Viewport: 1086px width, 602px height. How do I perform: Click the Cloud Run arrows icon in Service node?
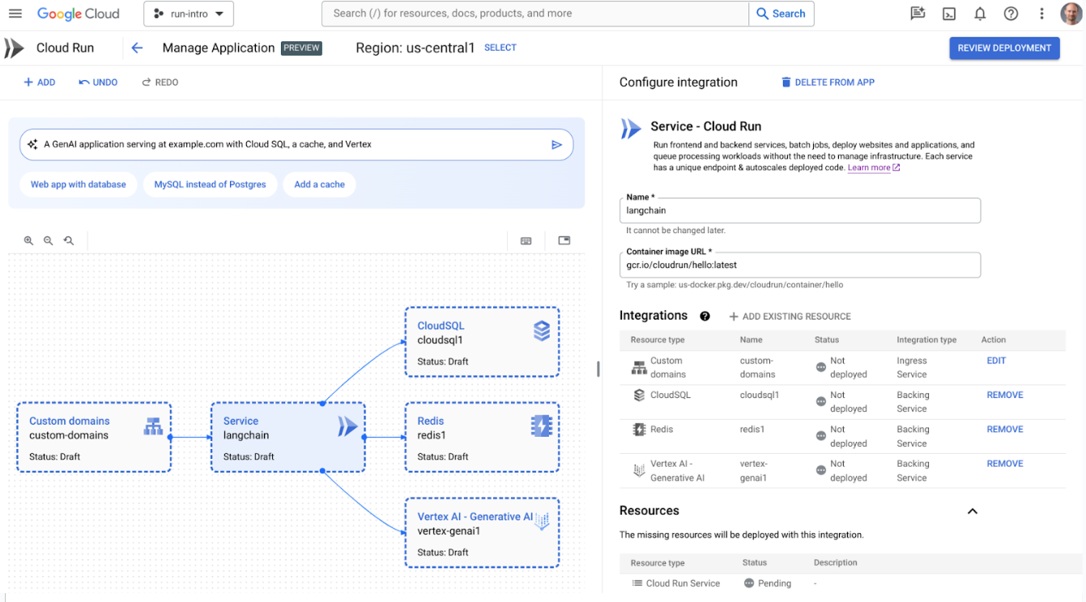pos(347,426)
